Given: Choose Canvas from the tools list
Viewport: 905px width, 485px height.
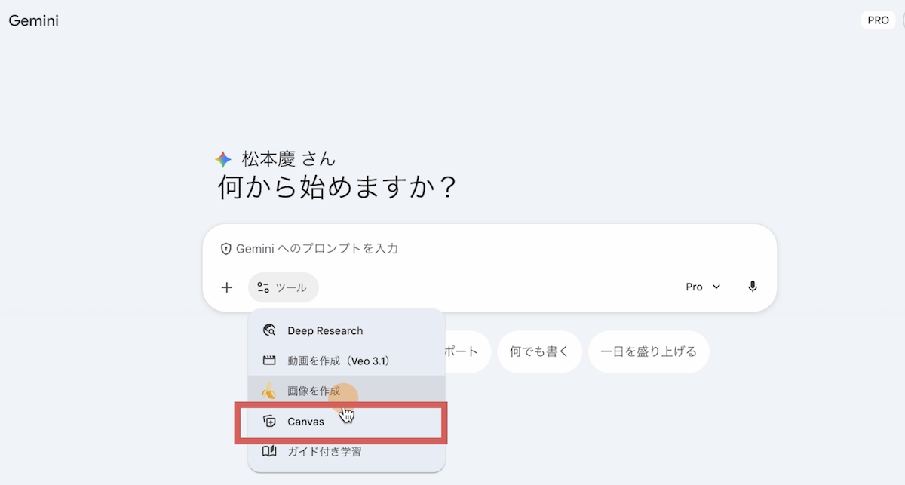Looking at the screenshot, I should pyautogui.click(x=306, y=421).
